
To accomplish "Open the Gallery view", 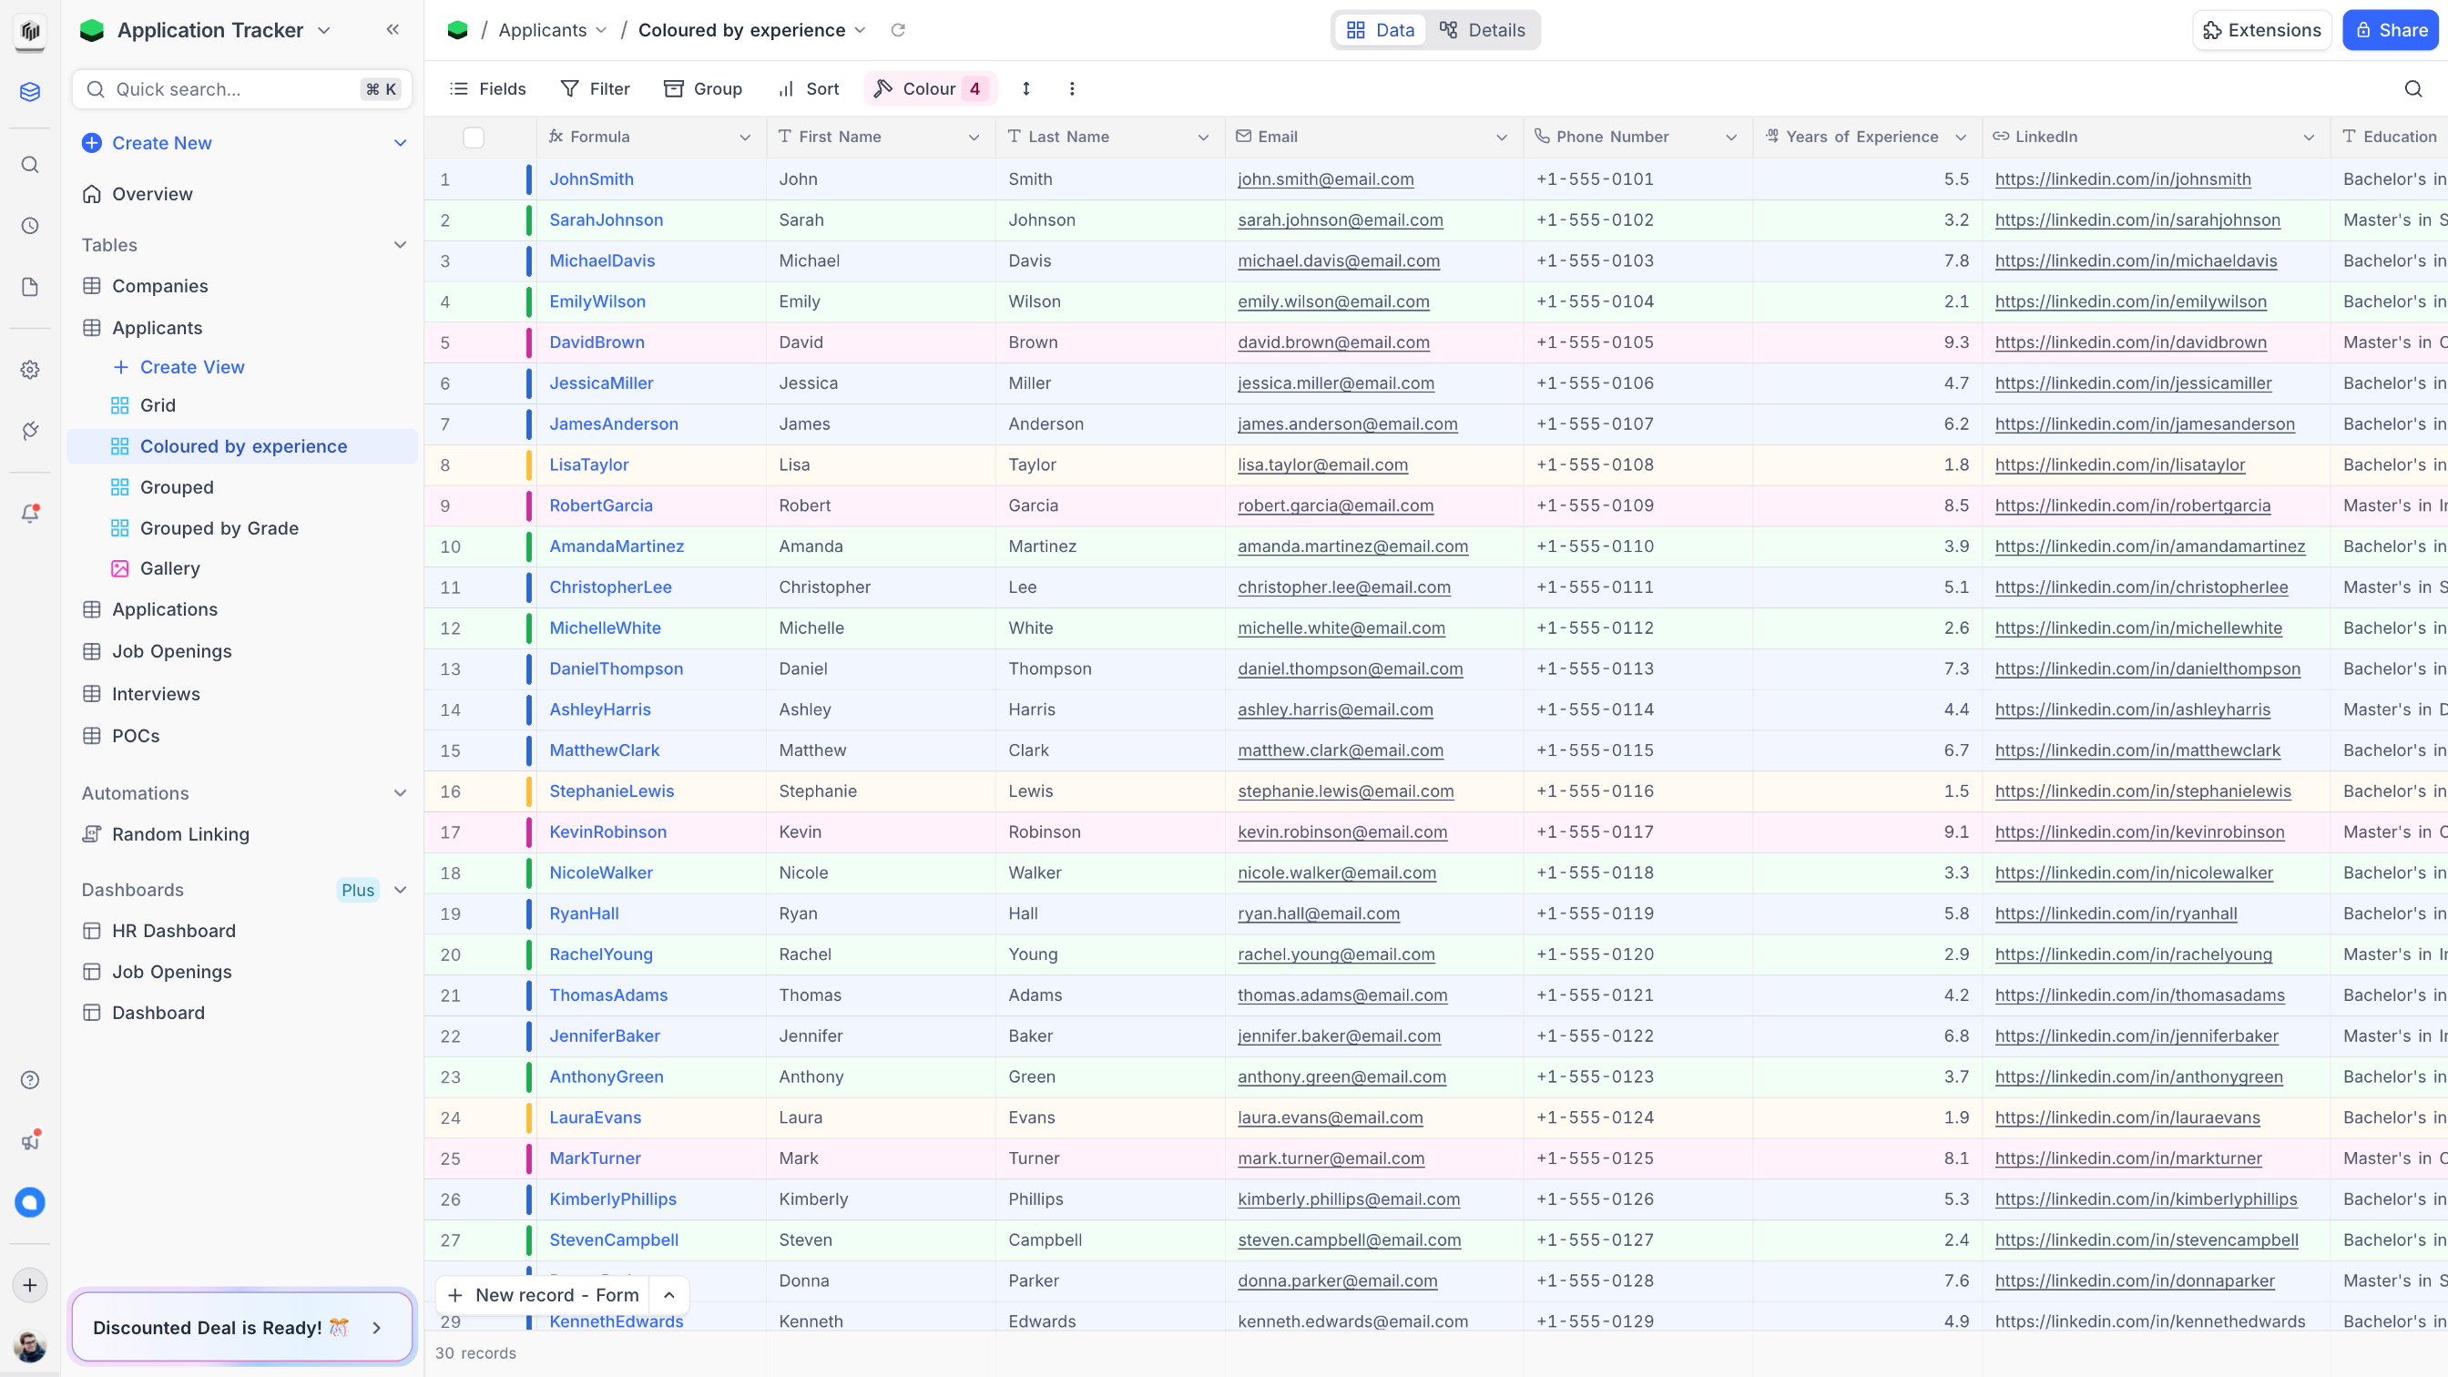I will point(169,568).
